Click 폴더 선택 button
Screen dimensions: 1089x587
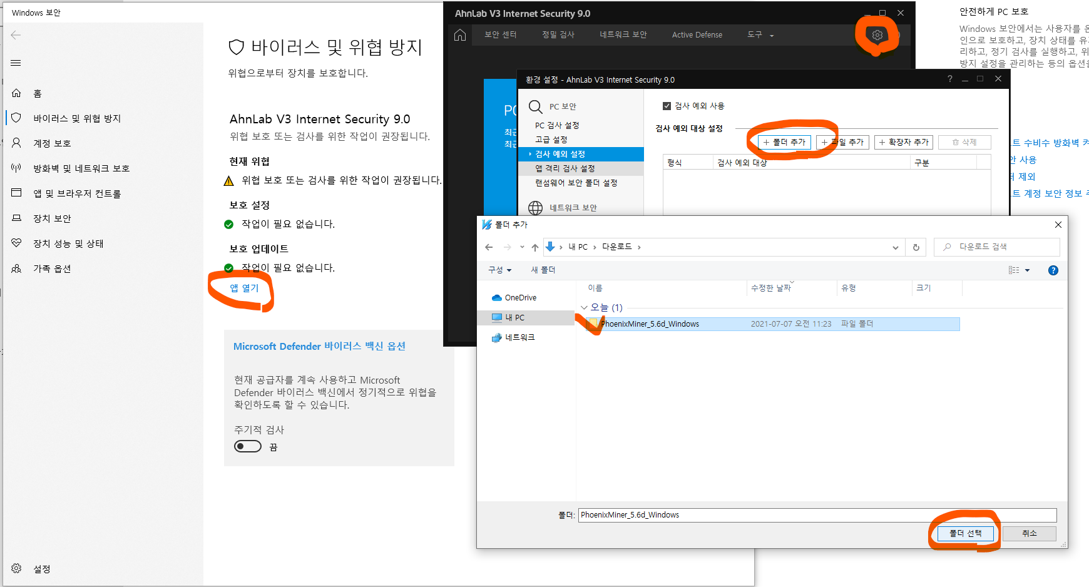pyautogui.click(x=965, y=533)
